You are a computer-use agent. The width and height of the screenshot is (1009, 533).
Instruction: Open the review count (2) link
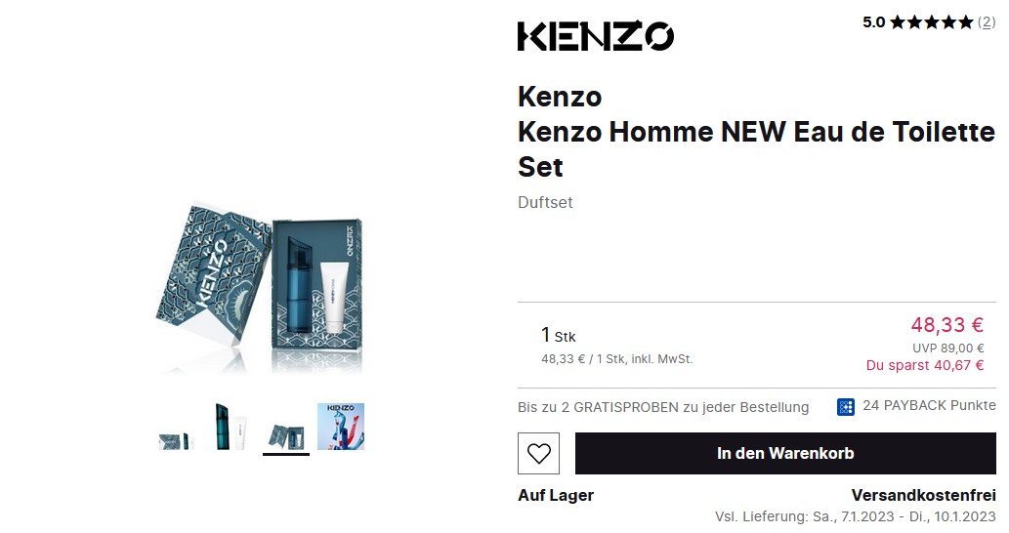(x=987, y=22)
